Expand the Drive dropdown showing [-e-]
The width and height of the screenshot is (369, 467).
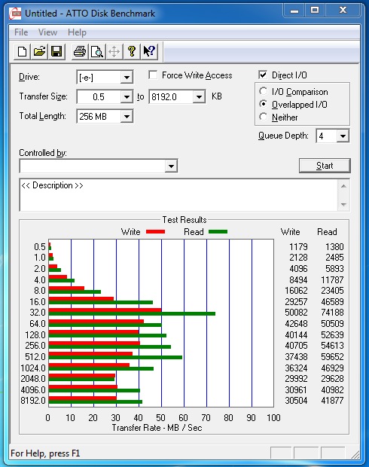click(127, 78)
